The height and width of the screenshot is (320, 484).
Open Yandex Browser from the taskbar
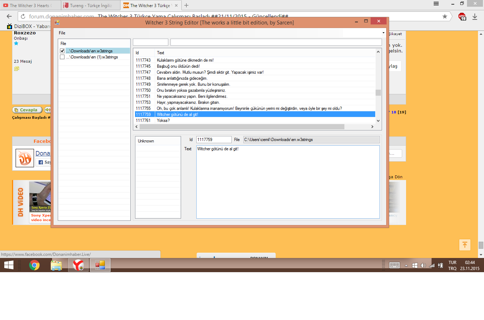click(78, 265)
